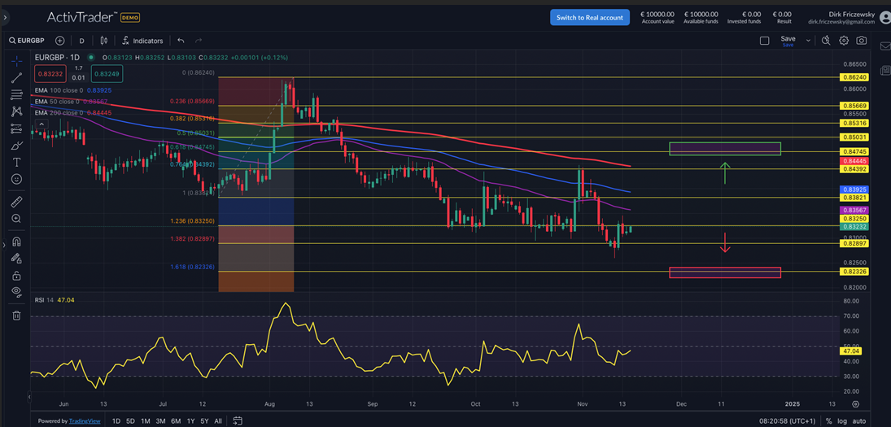Hide all drawings with eye icon
This screenshot has height=427, width=891.
16,292
